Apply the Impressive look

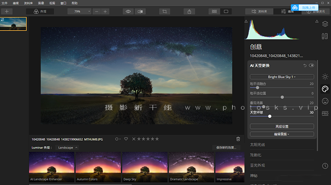click(230, 167)
